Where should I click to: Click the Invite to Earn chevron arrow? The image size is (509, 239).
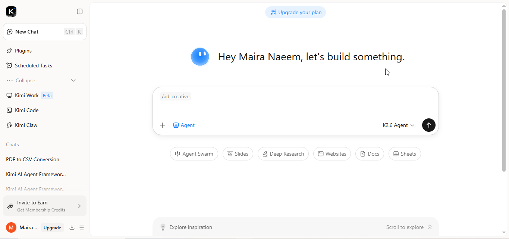click(x=79, y=206)
